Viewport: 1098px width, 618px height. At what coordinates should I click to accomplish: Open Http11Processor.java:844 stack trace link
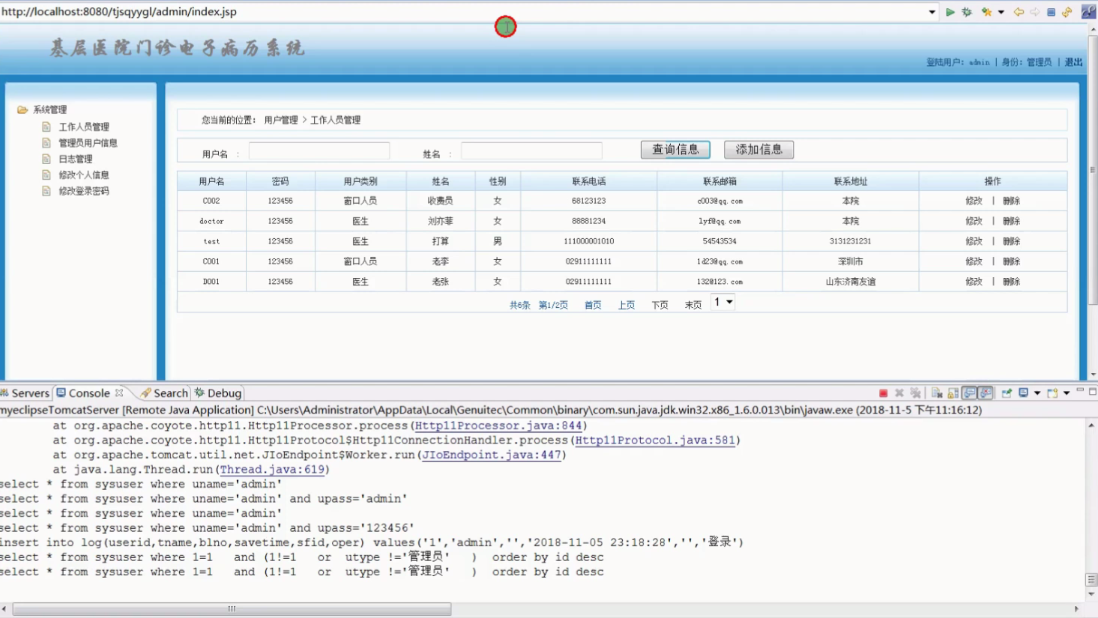pos(498,425)
